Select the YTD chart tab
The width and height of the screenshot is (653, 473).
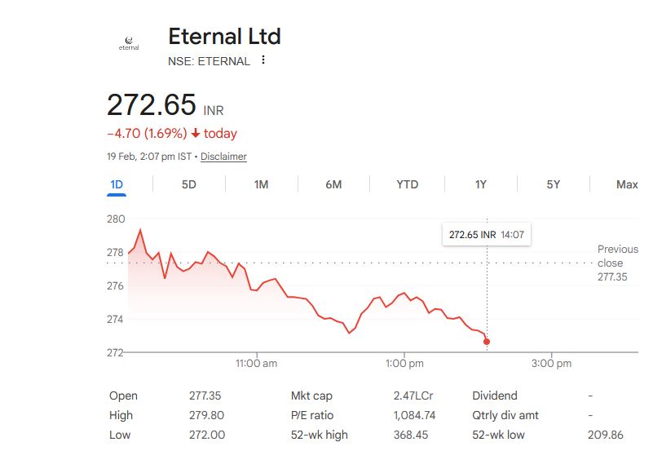[x=407, y=184]
